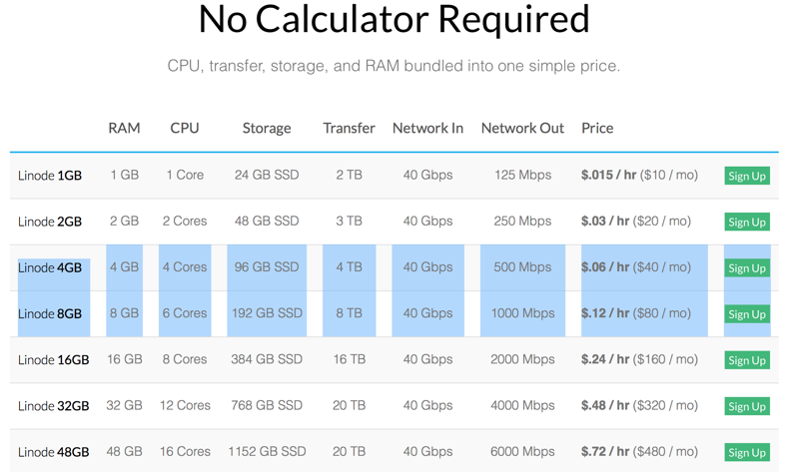Select the Storage column header
Viewport: 799px width, 472px height.
267,128
